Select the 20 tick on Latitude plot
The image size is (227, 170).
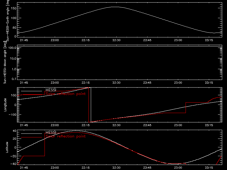(14, 139)
